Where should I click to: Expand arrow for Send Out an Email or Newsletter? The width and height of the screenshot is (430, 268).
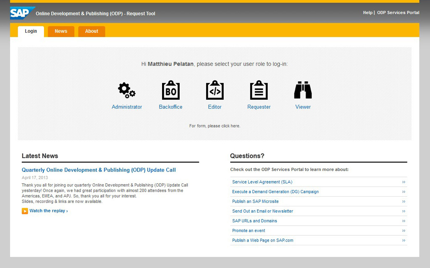tap(404, 211)
